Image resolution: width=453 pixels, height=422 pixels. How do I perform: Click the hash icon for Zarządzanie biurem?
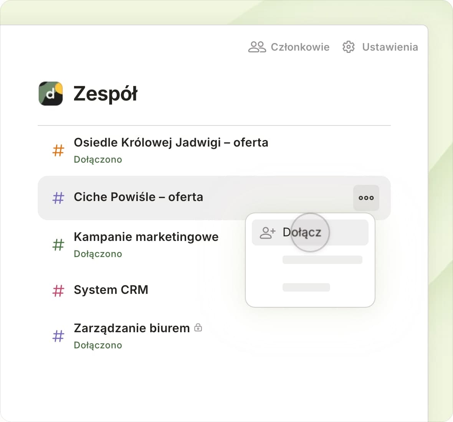[x=58, y=336]
